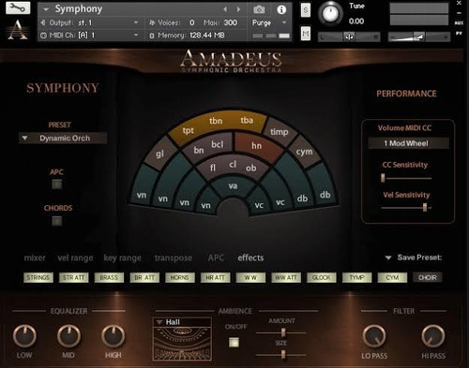Open the Volume MIDI CC Mod Wheel selector
Image resolution: width=469 pixels, height=368 pixels.
408,143
